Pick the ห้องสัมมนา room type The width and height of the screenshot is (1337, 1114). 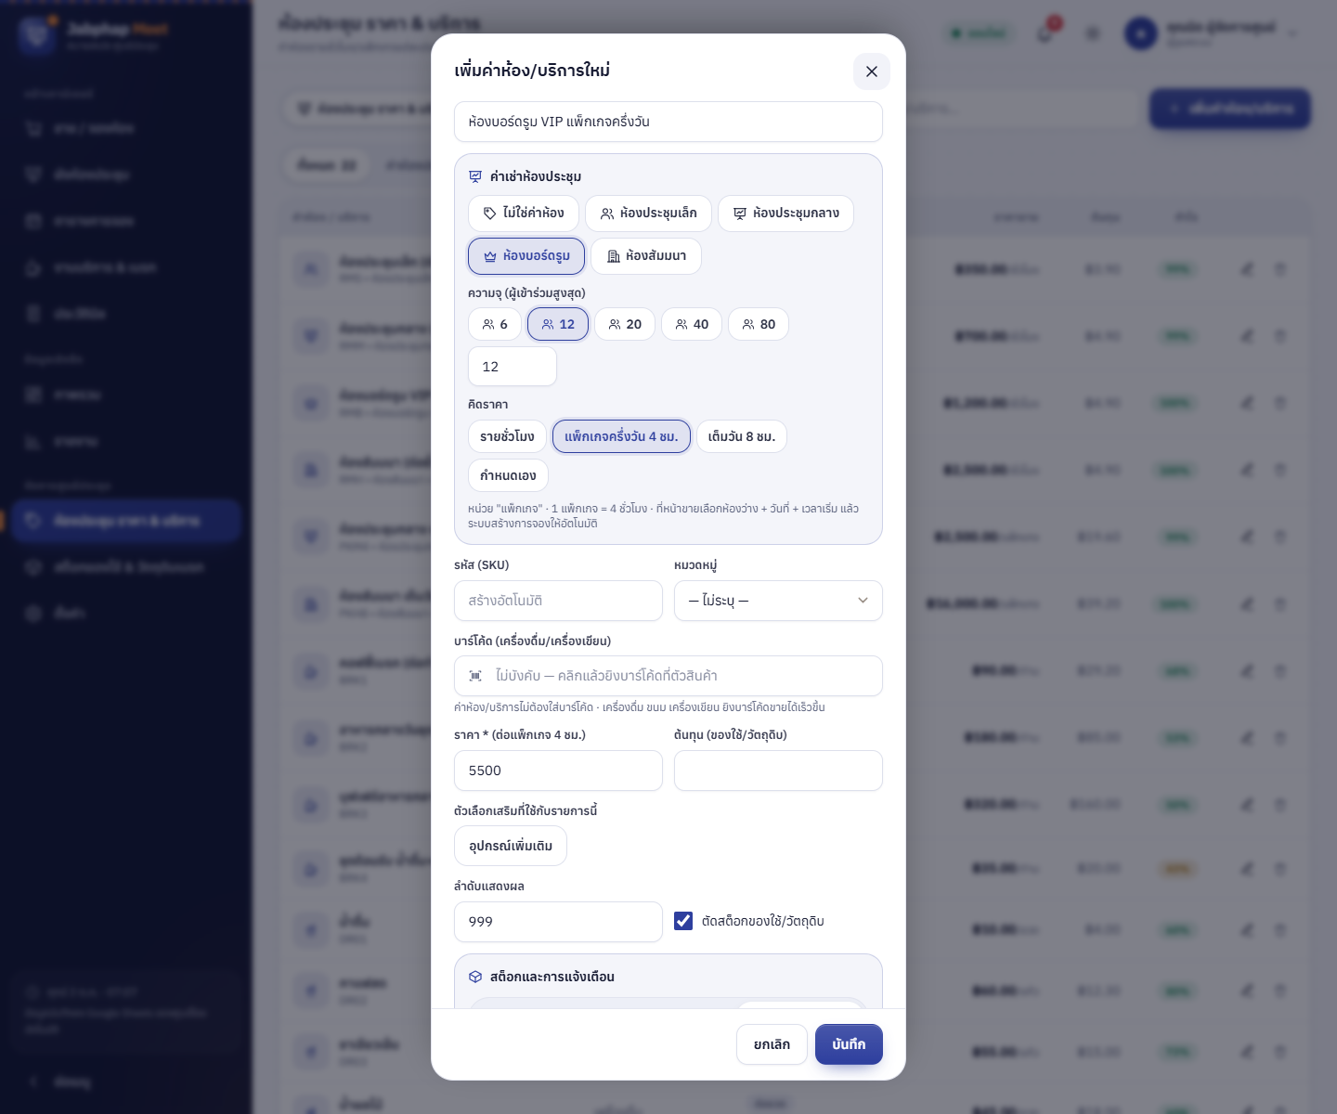point(646,256)
